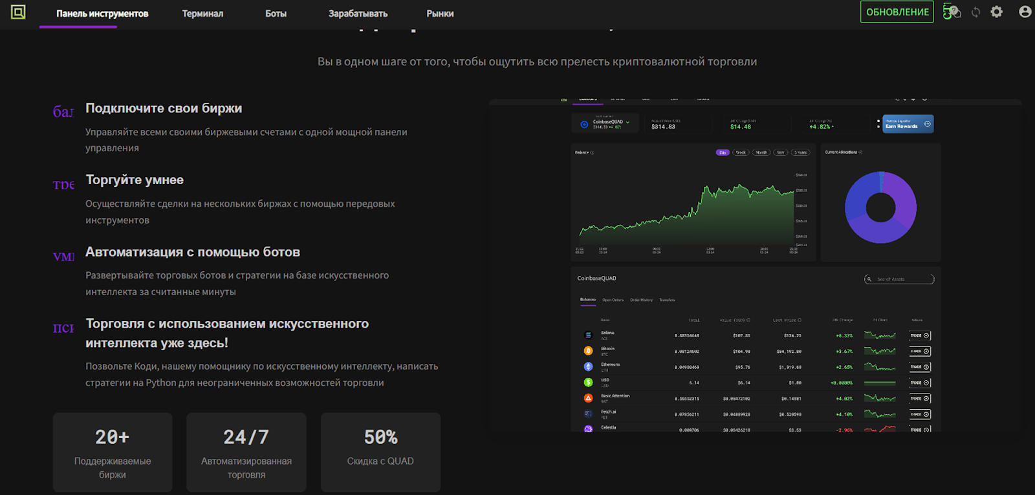Click the icon beside the AI trading heading
The height and width of the screenshot is (495, 1035).
[x=63, y=328]
